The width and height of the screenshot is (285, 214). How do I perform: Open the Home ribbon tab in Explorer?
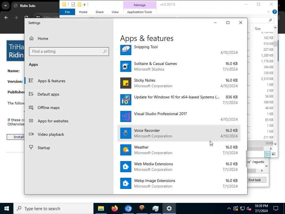pos(83,12)
